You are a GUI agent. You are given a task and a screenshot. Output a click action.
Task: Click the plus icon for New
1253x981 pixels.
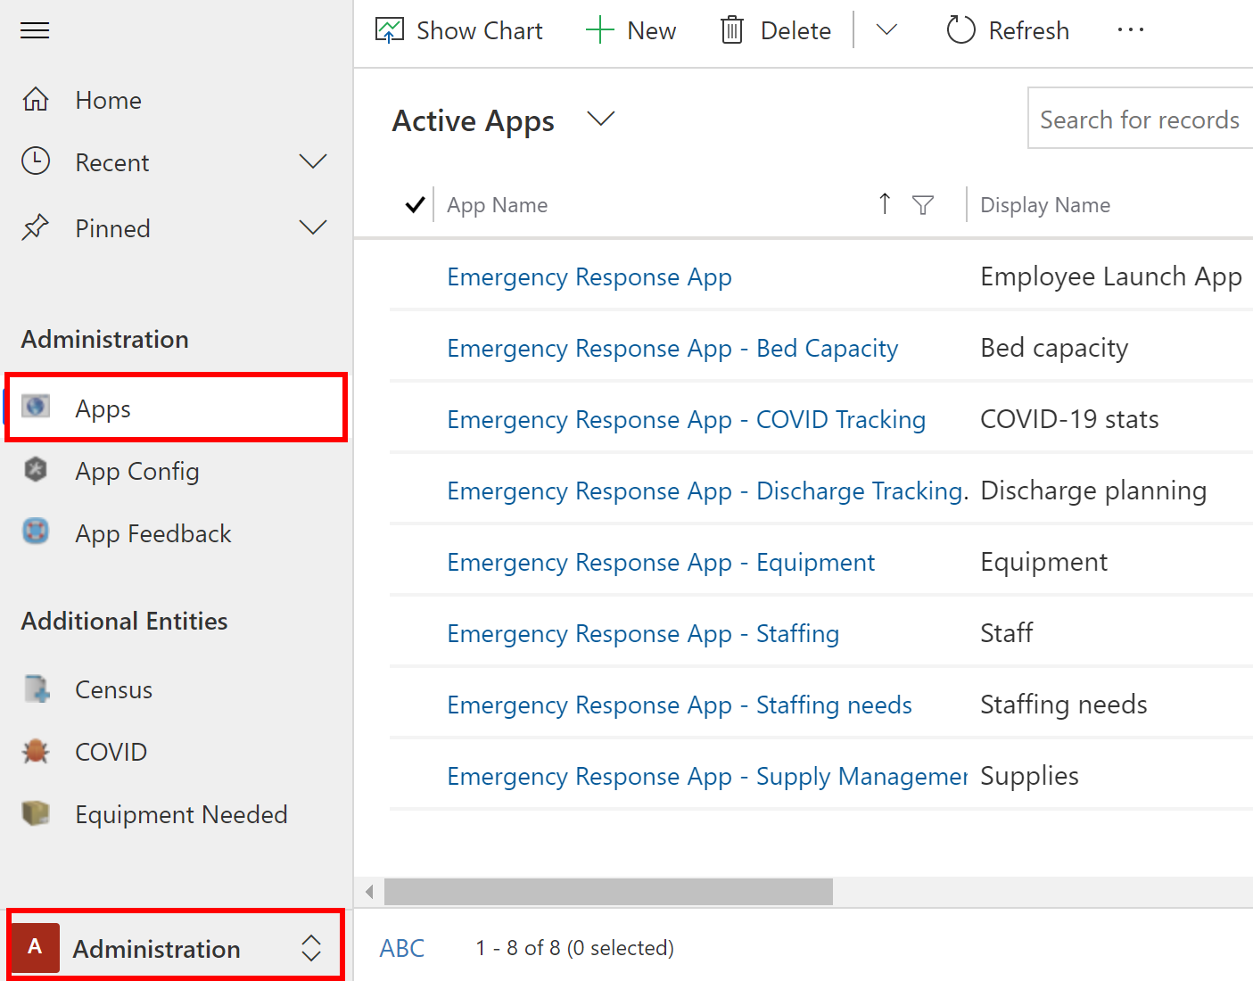tap(600, 30)
